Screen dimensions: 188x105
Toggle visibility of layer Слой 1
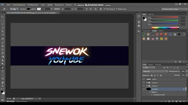click(x=144, y=79)
